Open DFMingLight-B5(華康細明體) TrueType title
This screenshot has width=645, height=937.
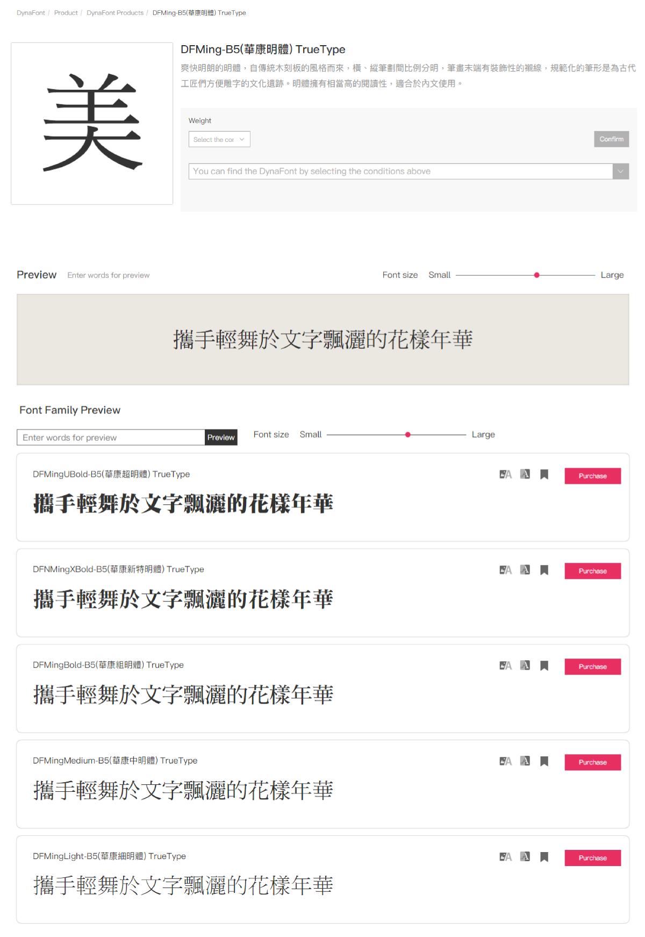[x=109, y=856]
